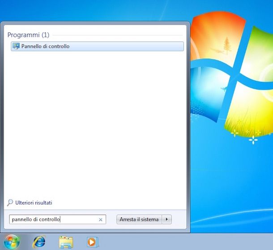Open Windows Explorer from the taskbar
273x250 pixels.
66,242
